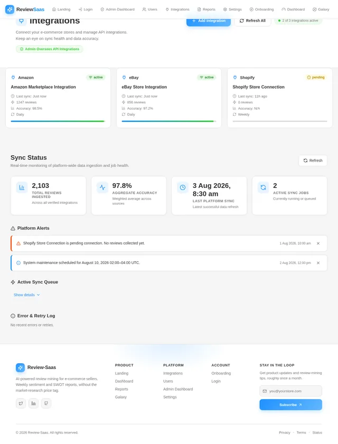Select Integrations in top navigation
Viewport: 338px width, 444px height.
pyautogui.click(x=177, y=10)
